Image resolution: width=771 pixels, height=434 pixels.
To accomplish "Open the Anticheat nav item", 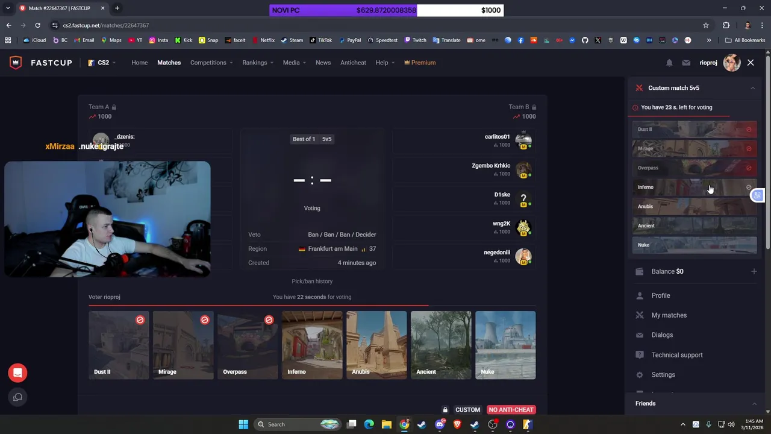I will 353,63.
